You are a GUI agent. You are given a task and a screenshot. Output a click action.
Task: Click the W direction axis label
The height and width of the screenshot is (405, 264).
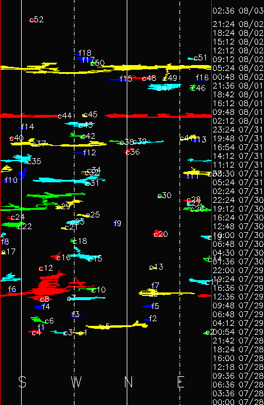pyautogui.click(x=76, y=382)
